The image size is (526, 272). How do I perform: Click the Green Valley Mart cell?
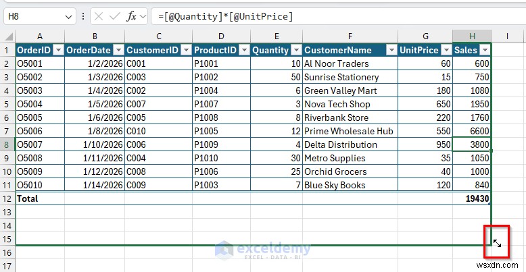tap(350, 90)
